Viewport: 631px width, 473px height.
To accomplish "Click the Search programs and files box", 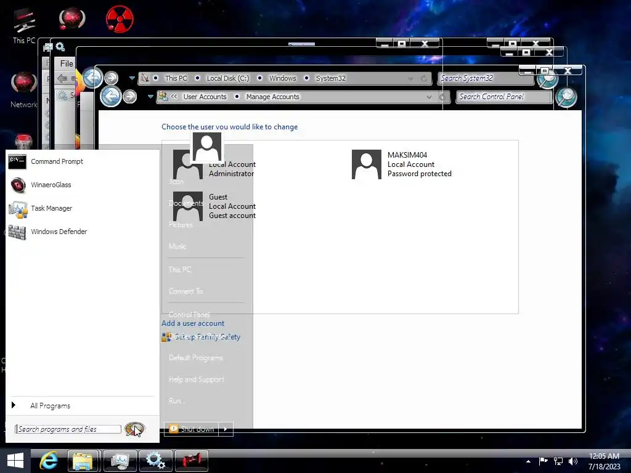I will pos(68,429).
